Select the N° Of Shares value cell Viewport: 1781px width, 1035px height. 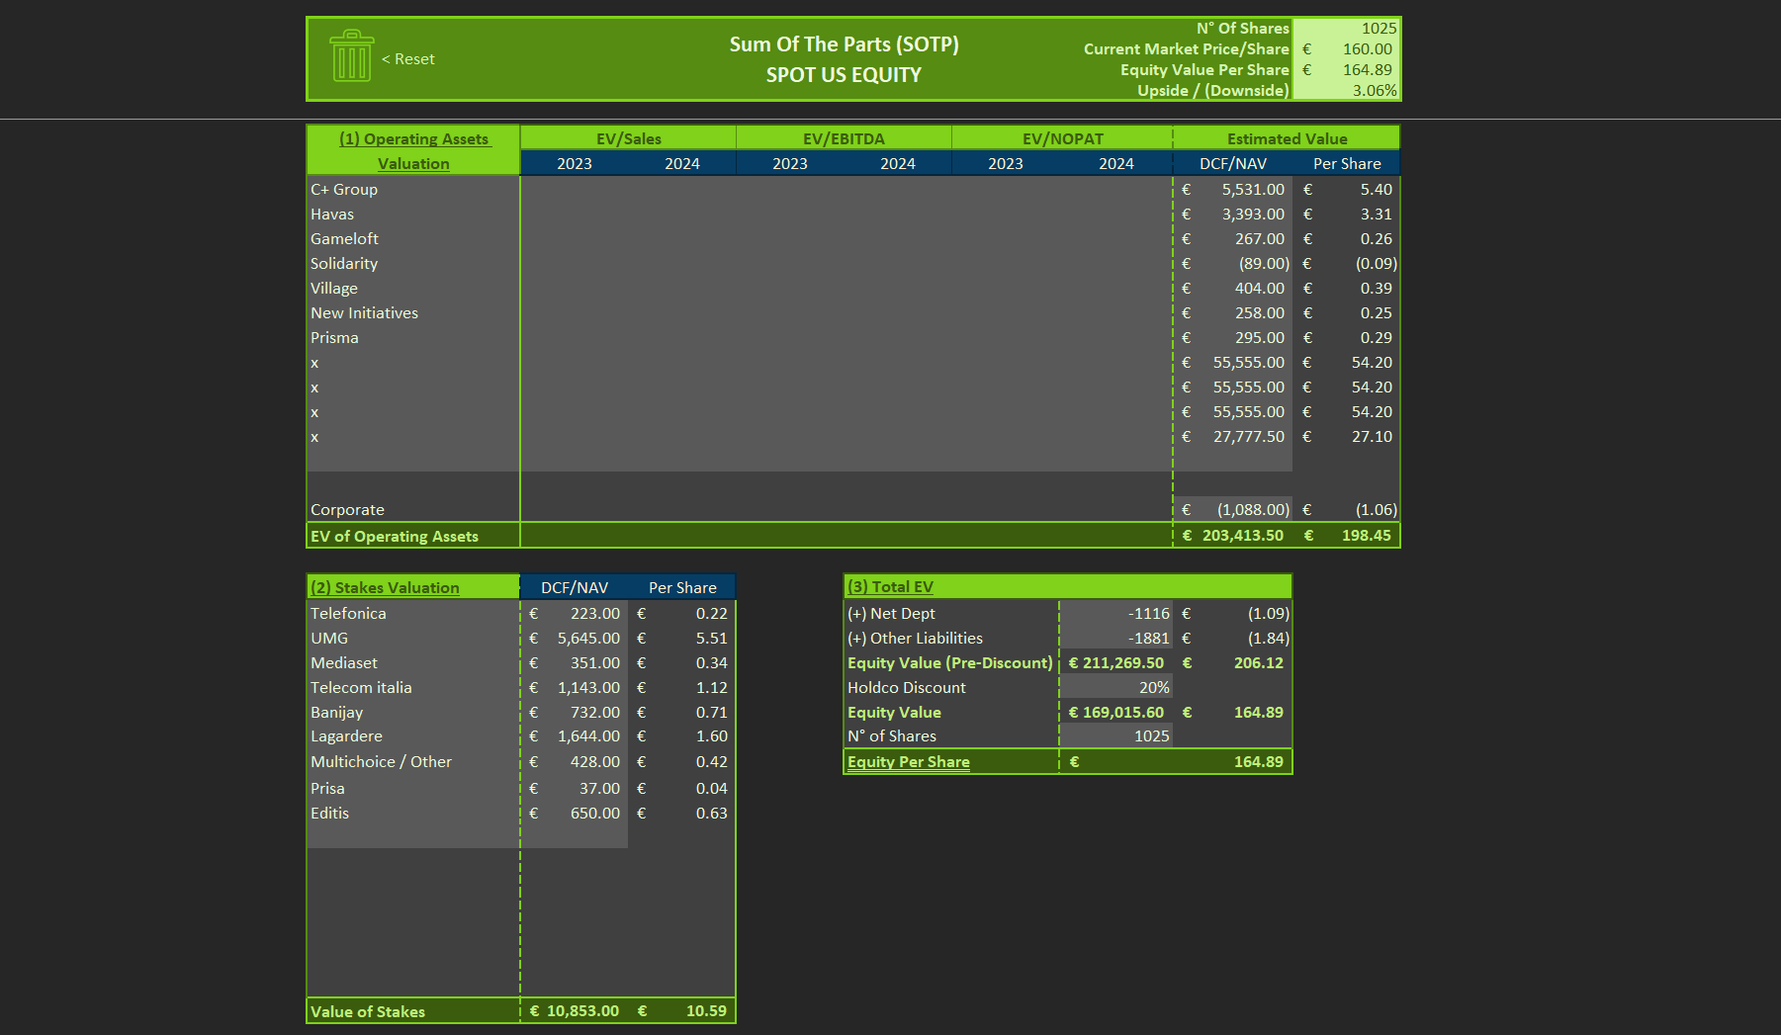pos(1346,28)
